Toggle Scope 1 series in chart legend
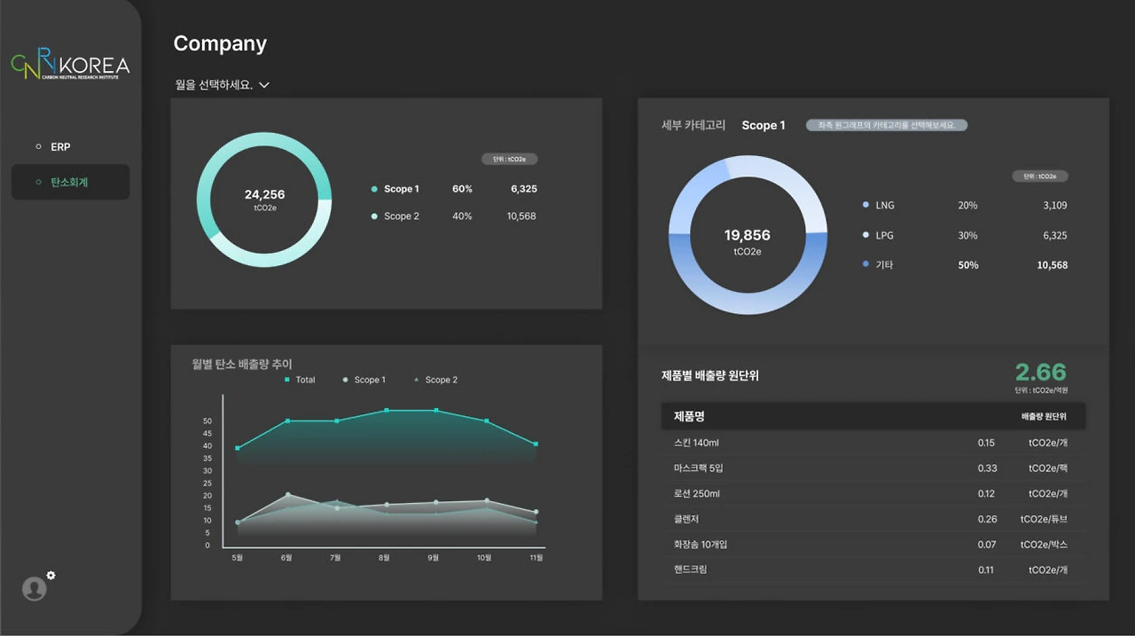Screen dimensions: 1135x636 pyautogui.click(x=364, y=380)
